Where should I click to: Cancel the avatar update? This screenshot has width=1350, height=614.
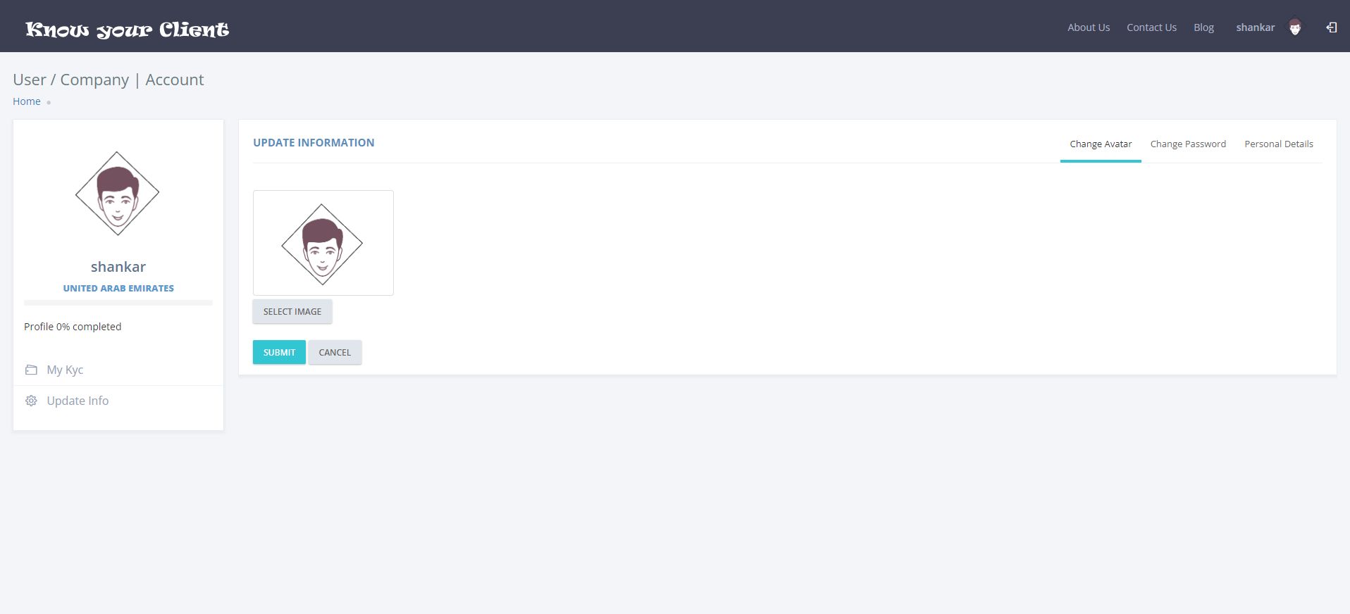click(335, 352)
